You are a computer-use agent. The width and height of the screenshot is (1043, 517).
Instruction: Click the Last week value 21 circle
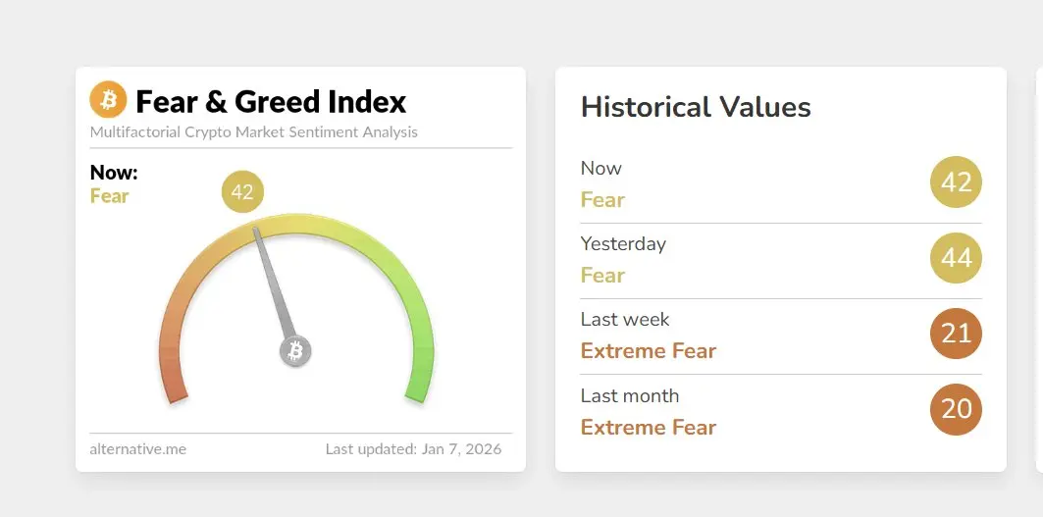[956, 334]
